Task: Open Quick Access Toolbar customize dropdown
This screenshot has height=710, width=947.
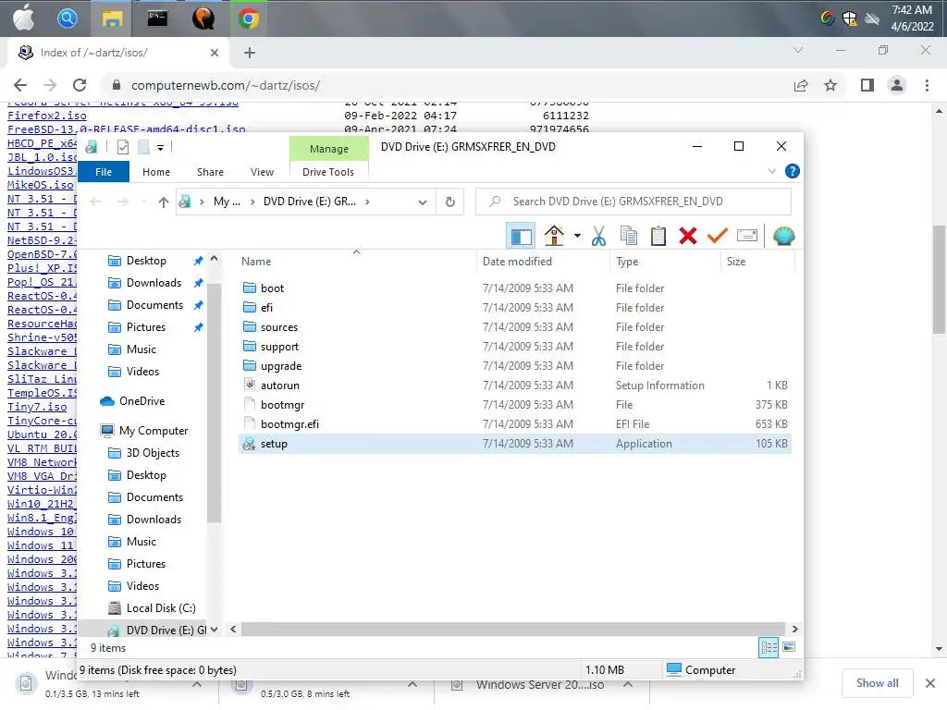Action: tap(160, 147)
